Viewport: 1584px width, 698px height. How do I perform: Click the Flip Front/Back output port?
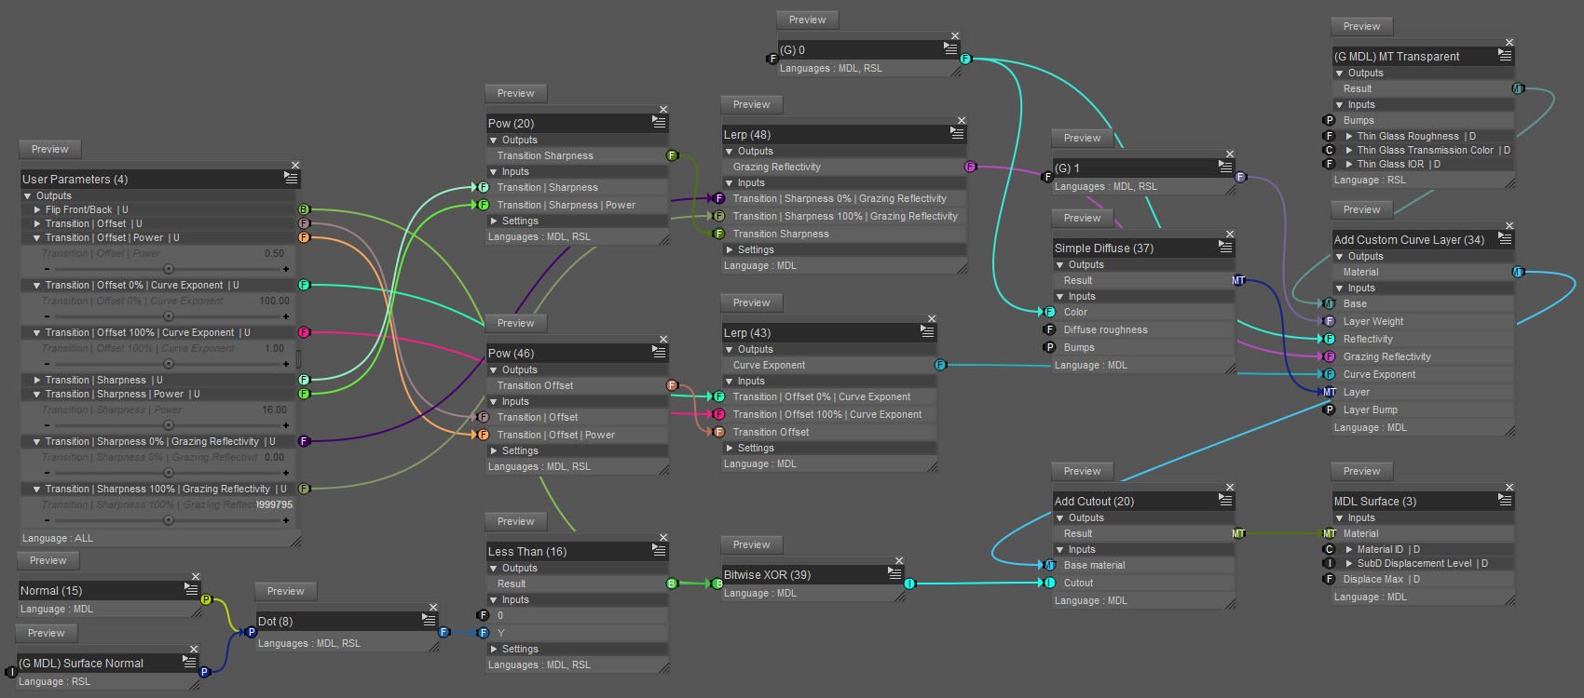tap(304, 209)
